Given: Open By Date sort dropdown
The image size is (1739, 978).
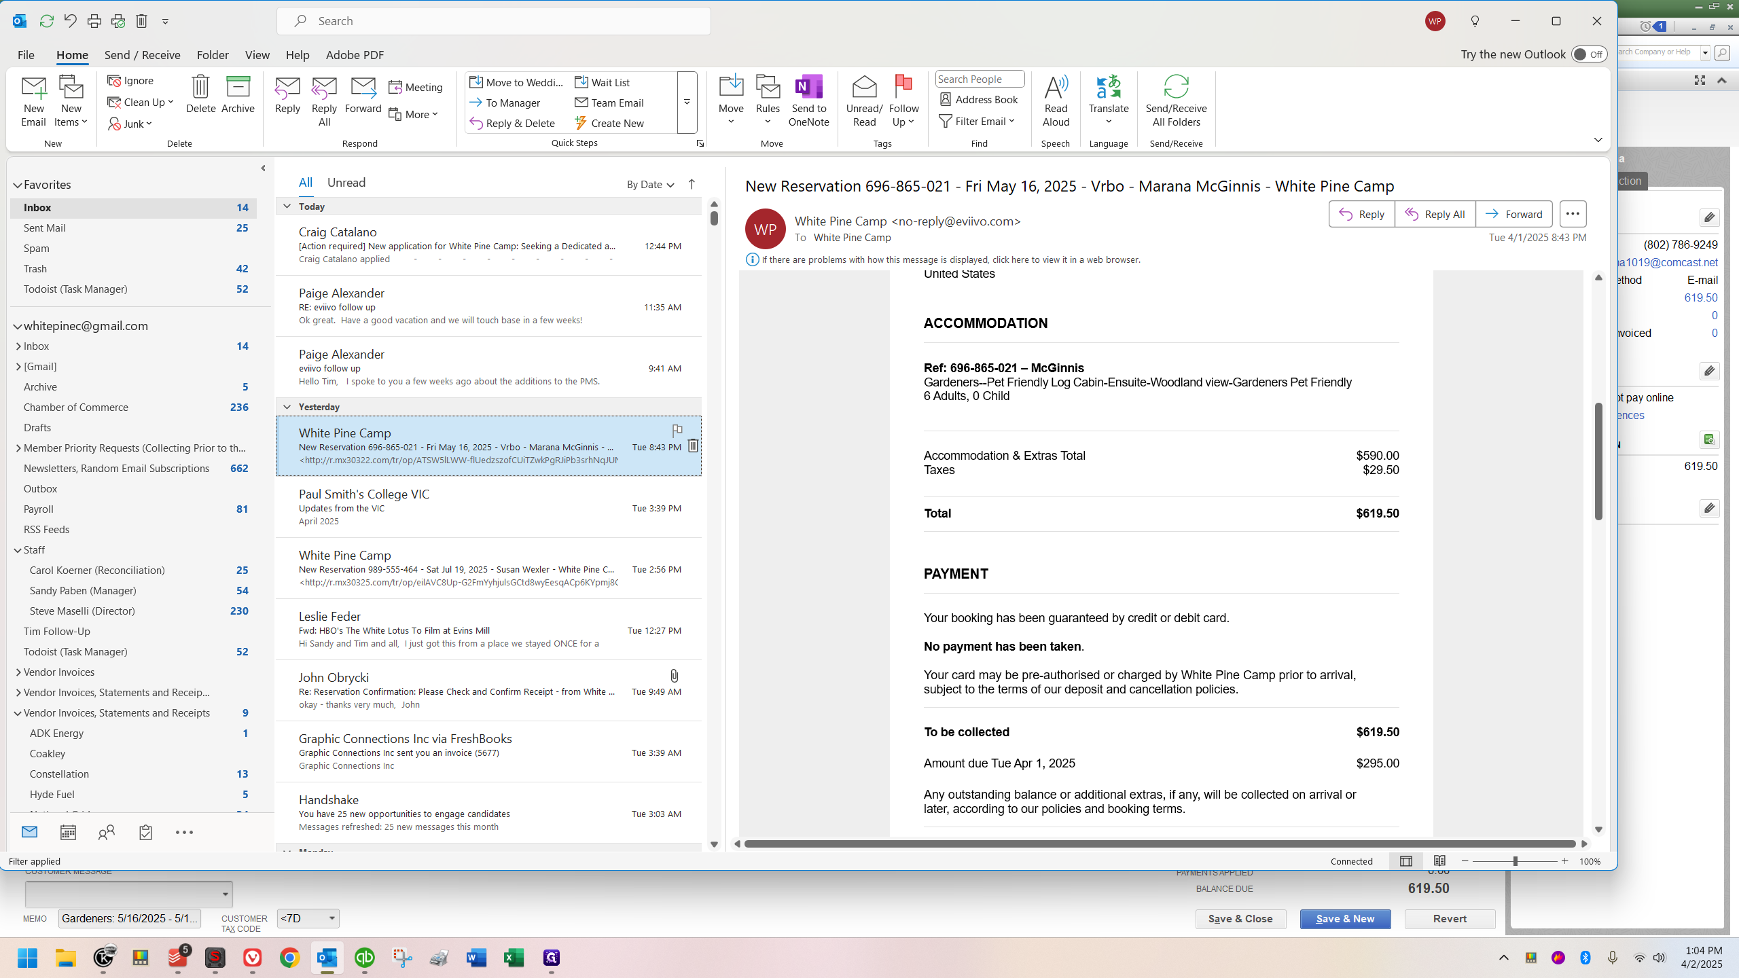Looking at the screenshot, I should [650, 184].
